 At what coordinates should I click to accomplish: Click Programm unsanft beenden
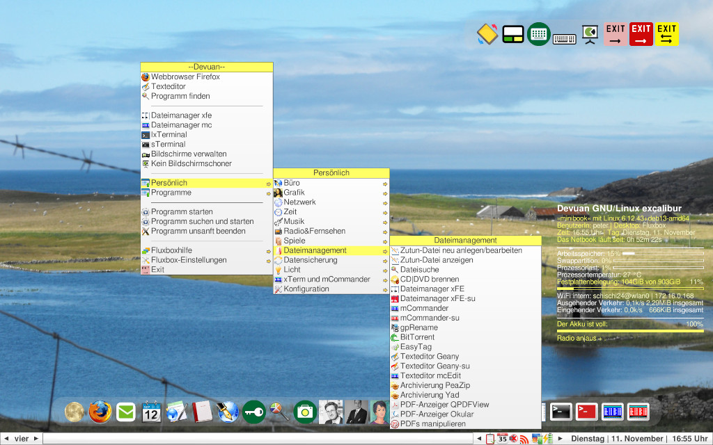tap(198, 231)
